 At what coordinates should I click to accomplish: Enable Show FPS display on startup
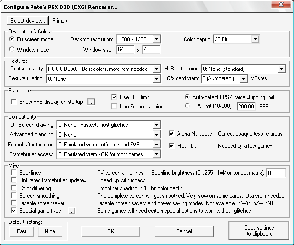coord(14,102)
